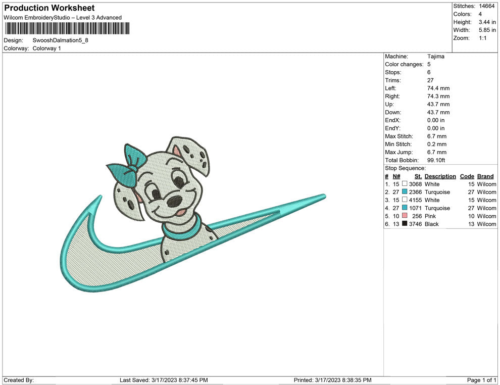Select design name 'SwooshDalmation5_8'
Viewport: 500px width, 385px height.
point(60,40)
